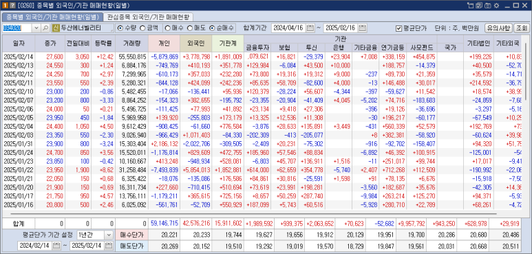Click the orange '1' screen number icon
This screenshot has width=532, height=254.
[5, 6]
